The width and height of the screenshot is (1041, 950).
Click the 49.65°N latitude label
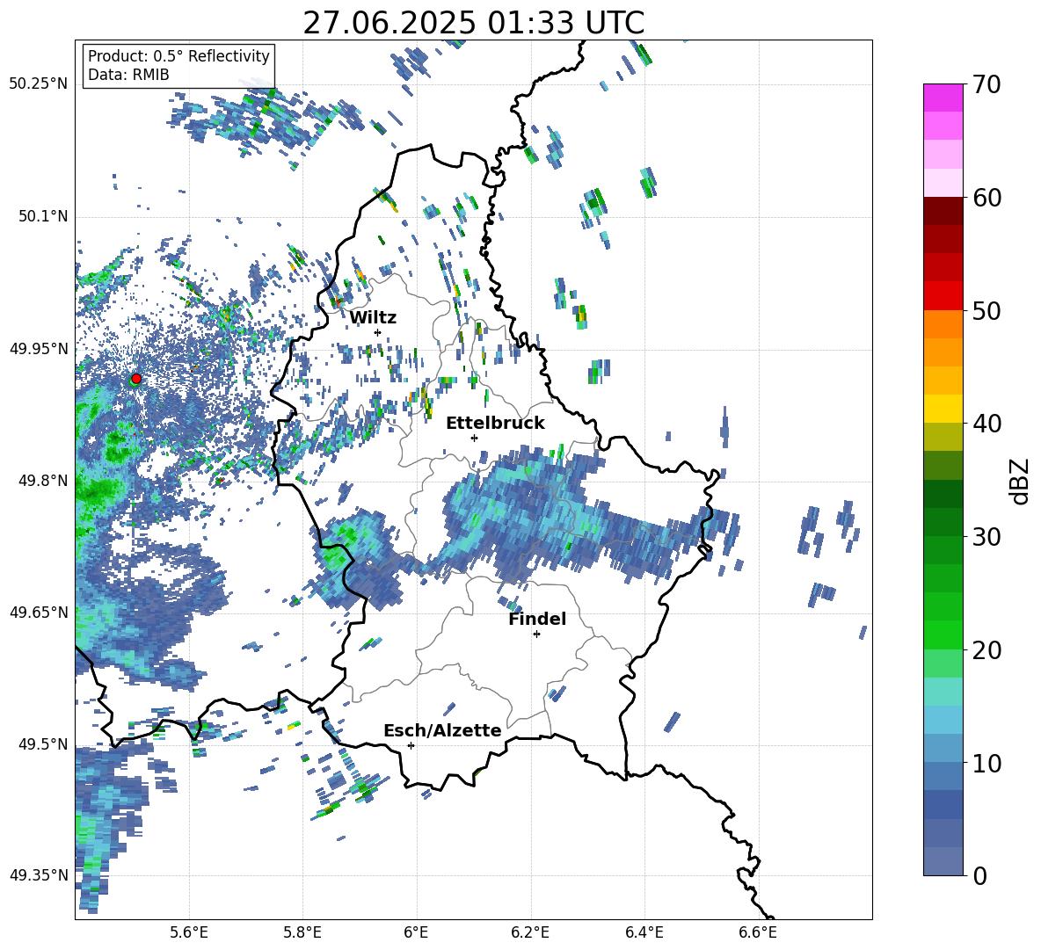pyautogui.click(x=38, y=612)
